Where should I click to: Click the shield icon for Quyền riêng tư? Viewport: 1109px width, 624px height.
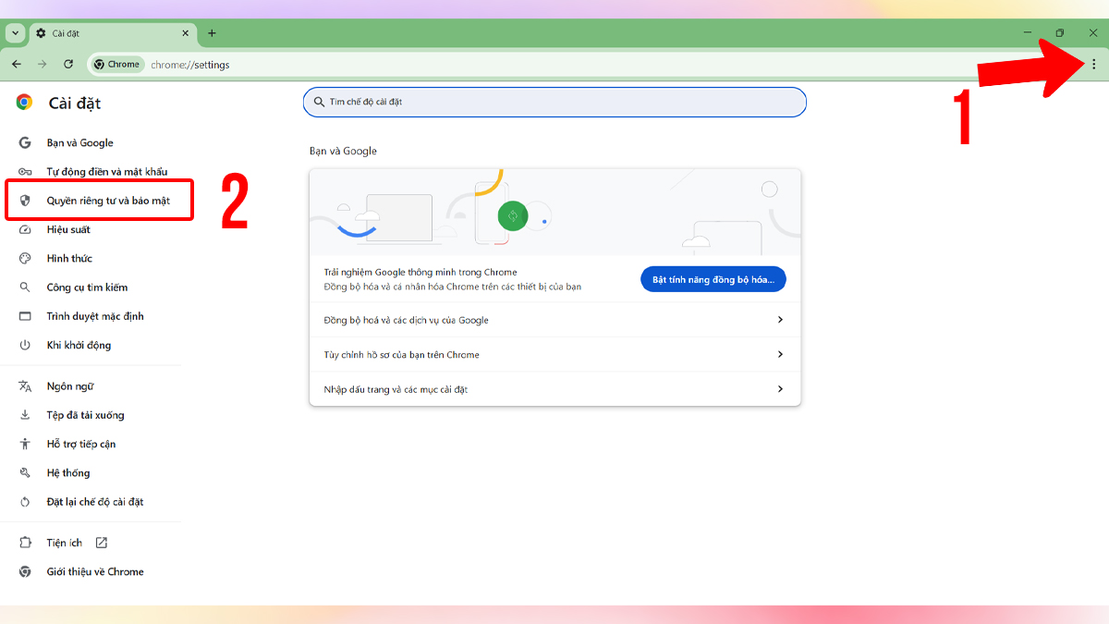25,201
